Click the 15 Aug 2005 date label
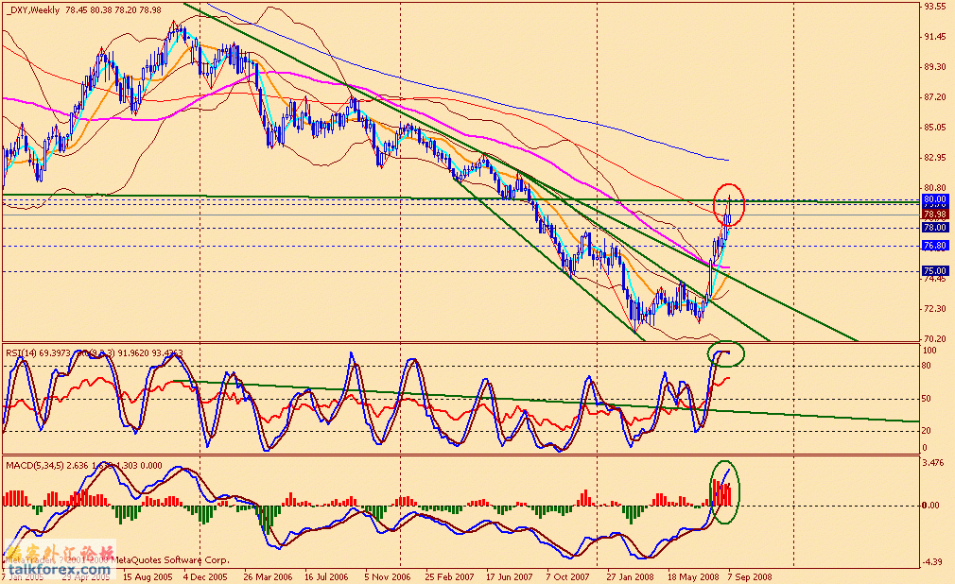This screenshot has width=955, height=584. [147, 576]
